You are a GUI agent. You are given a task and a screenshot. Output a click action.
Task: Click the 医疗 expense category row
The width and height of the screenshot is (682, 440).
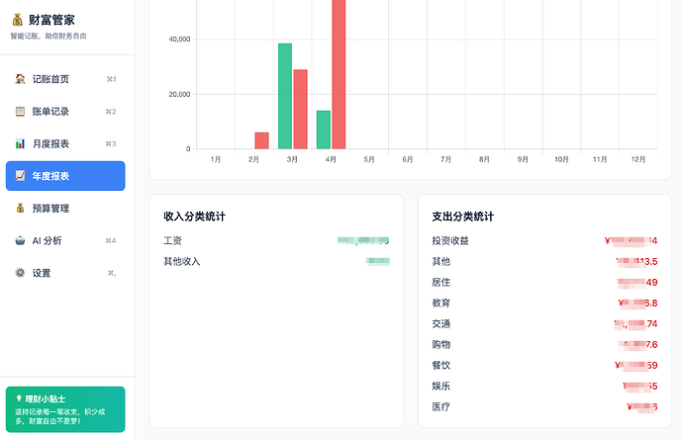[544, 407]
